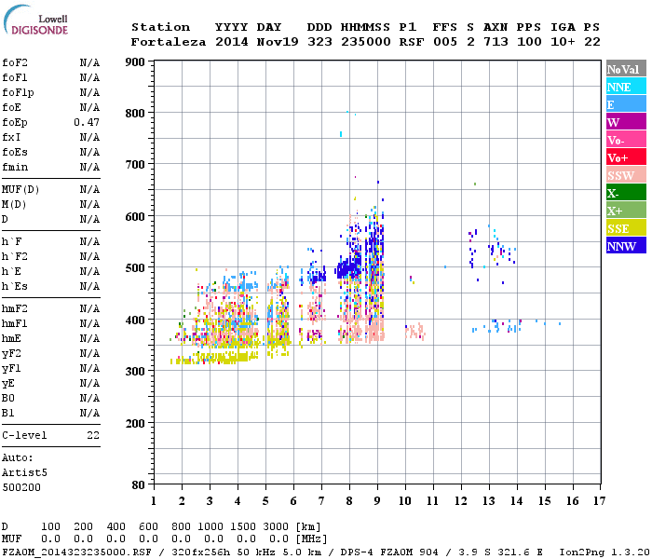This screenshot has width=652, height=559.
Task: Click the 235000 time value in header
Action: (366, 42)
